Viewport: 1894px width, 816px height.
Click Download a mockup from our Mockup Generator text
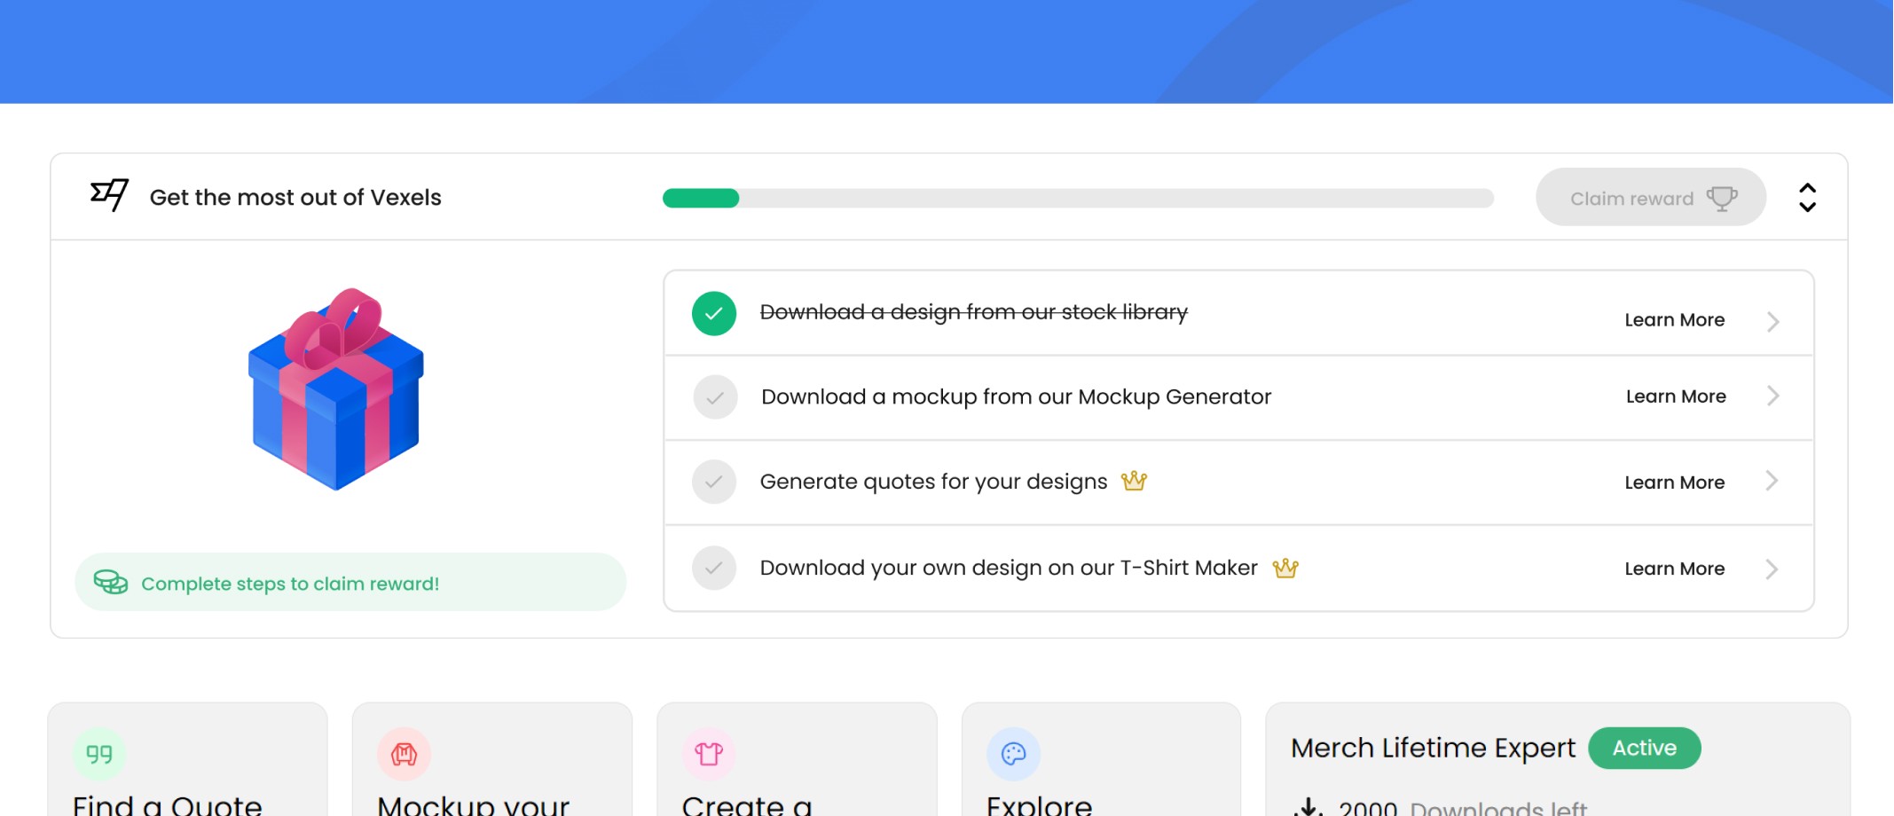click(x=1016, y=396)
